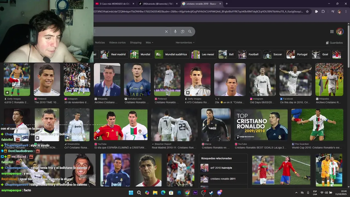Clear the Google search box text
Viewport: 350px width, 197px height.
166,31
